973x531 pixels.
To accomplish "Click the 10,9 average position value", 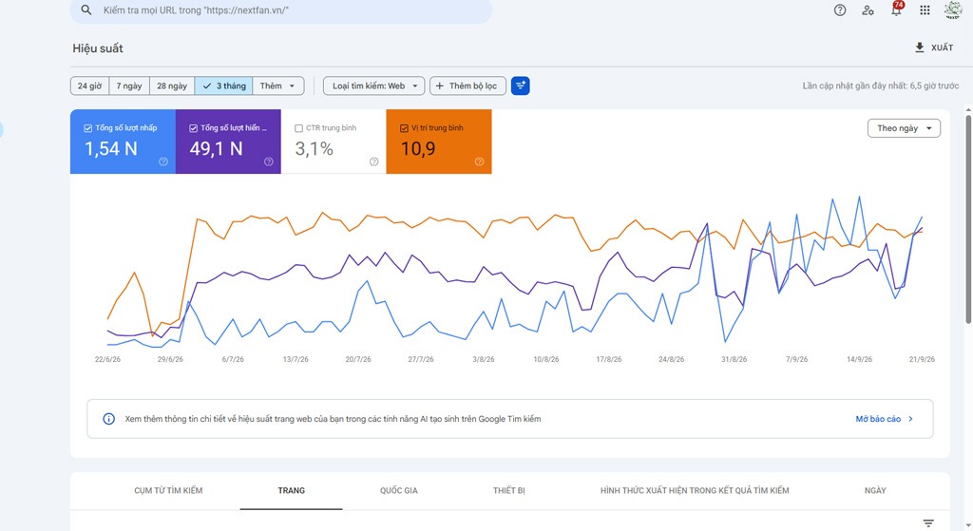I will (418, 149).
